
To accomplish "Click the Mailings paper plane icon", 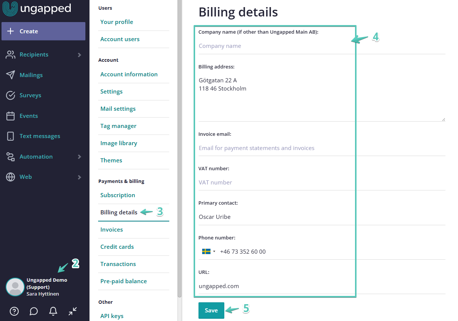I will 10,75.
